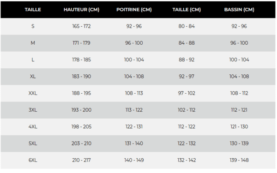Click the HAUTEUR (CM) column header
This screenshot has height=173, width=277.
click(x=81, y=10)
